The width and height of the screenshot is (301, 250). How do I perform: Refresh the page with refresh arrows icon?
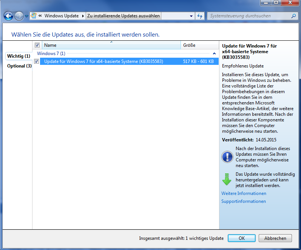(x=200, y=16)
